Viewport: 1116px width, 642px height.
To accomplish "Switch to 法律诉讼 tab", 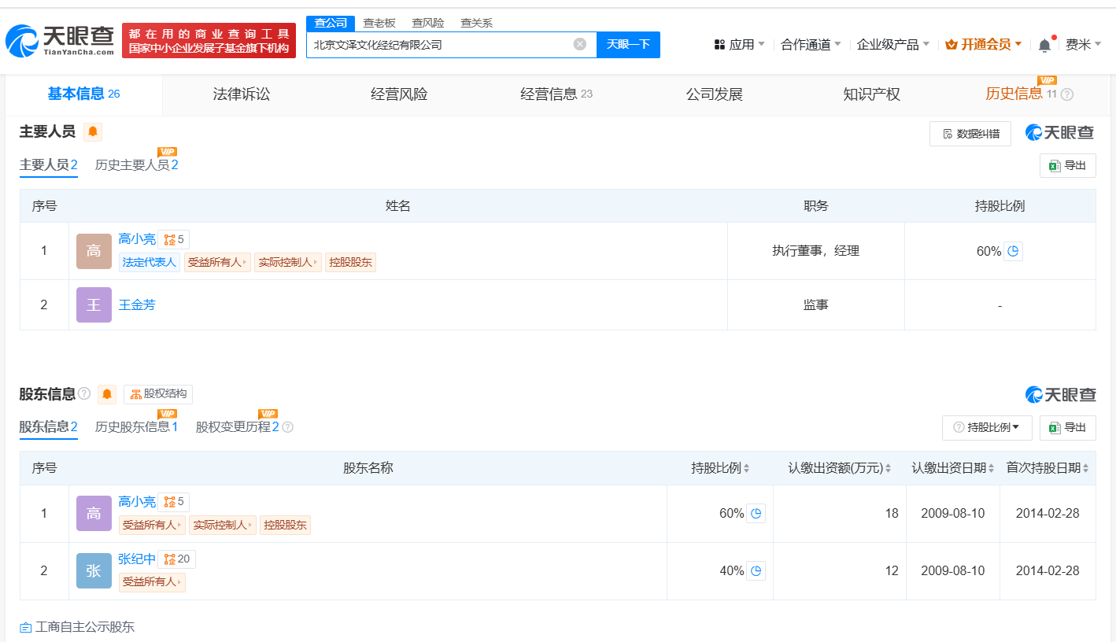I will click(242, 94).
